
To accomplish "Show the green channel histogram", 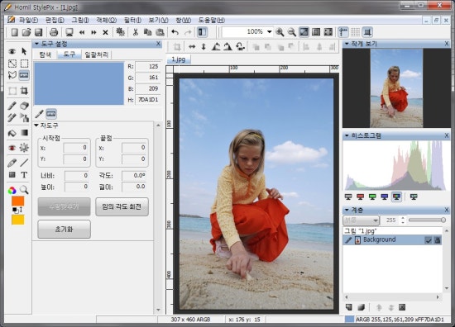I will tap(372, 197).
